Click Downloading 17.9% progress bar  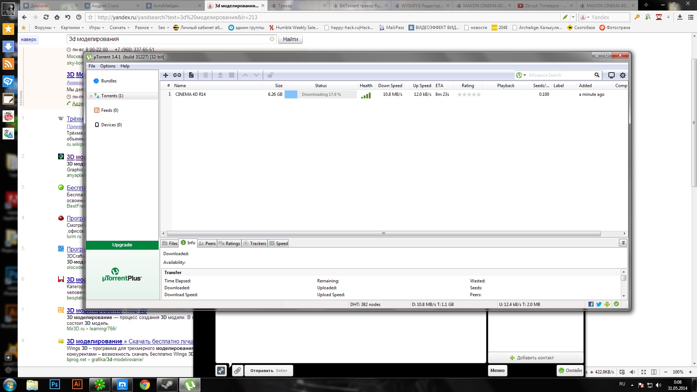321,94
